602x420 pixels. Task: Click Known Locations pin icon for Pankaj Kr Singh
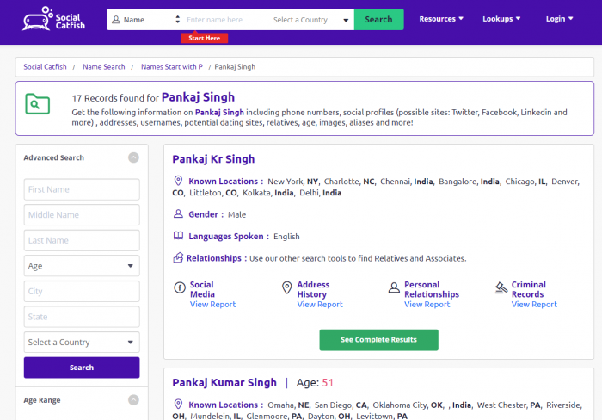[178, 181]
